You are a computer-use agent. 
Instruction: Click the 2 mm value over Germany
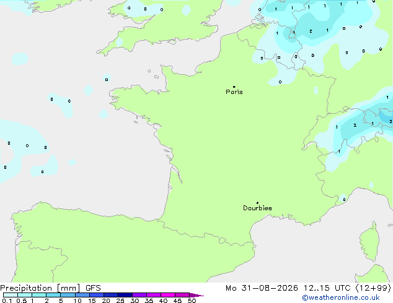coord(311,32)
